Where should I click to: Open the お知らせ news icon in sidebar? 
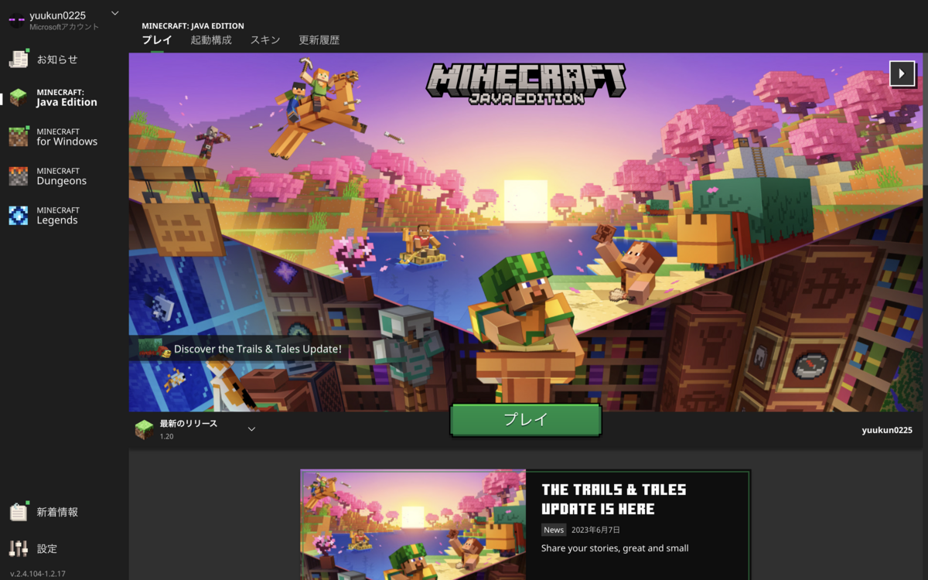coord(19,59)
